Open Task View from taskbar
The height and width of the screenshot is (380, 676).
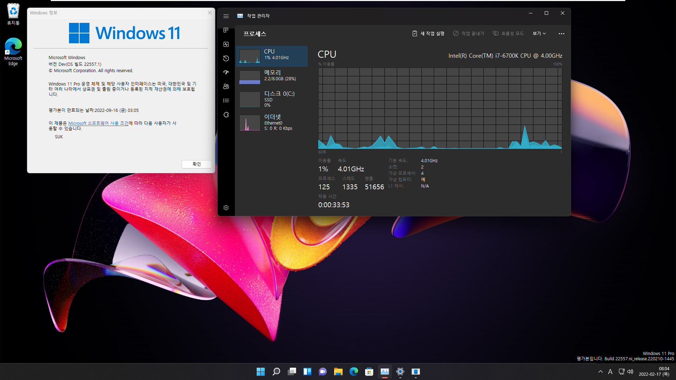[x=292, y=372]
